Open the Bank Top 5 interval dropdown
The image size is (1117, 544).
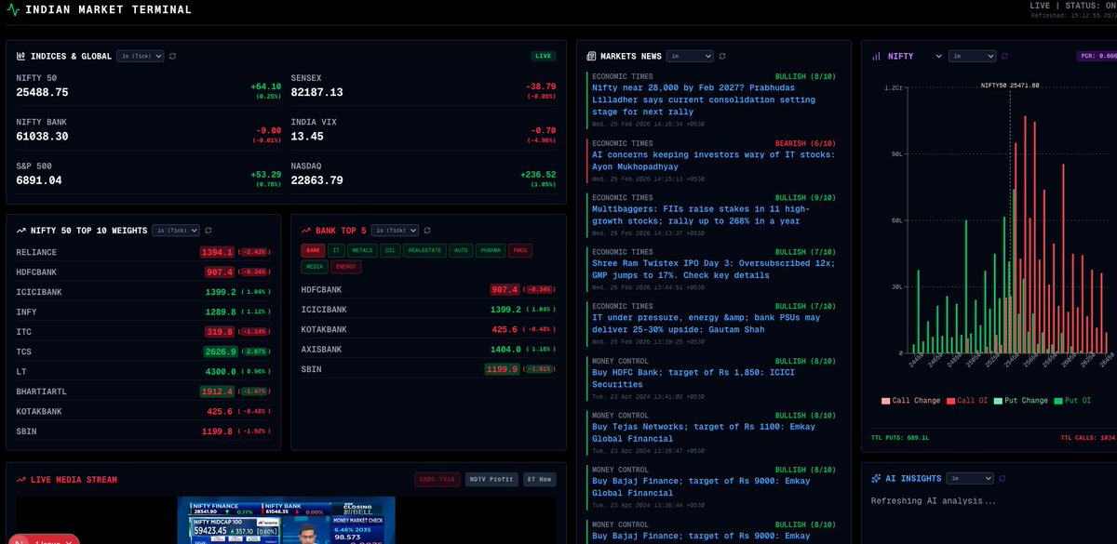[395, 230]
